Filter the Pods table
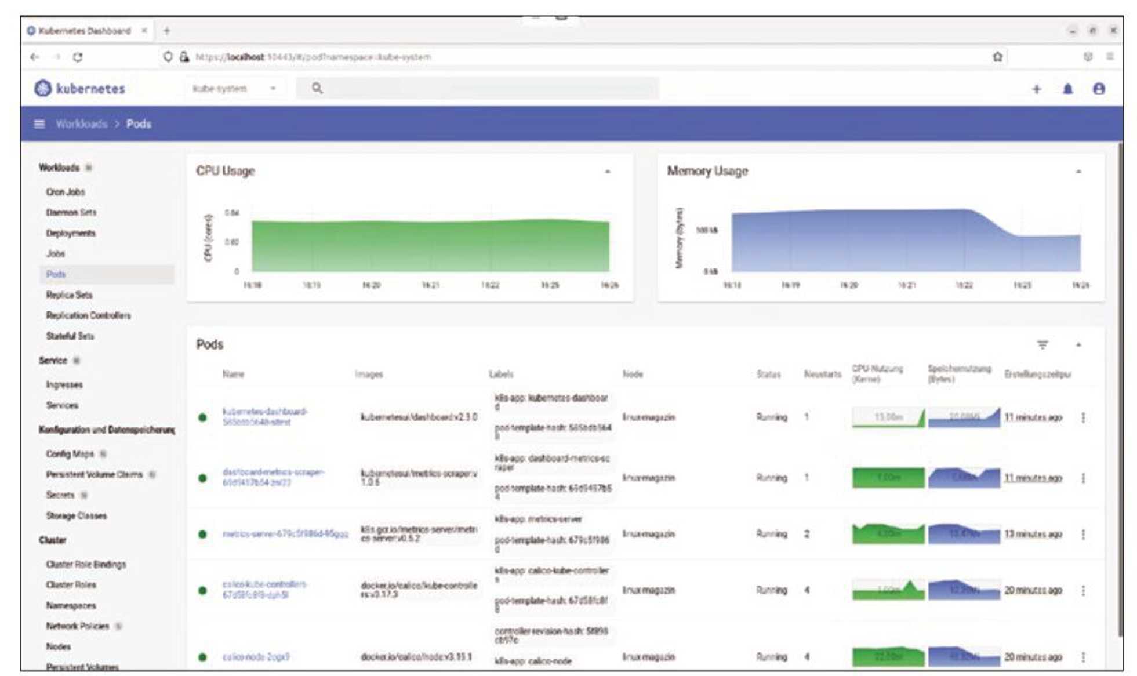Screen dimensions: 1137x676 pos(1042,345)
